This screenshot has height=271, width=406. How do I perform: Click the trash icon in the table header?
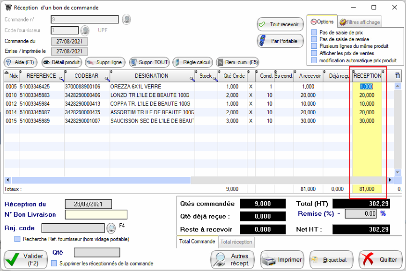coord(398,75)
